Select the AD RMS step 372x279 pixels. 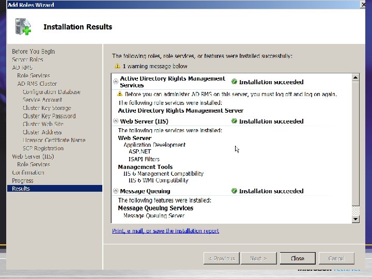[x=22, y=68]
